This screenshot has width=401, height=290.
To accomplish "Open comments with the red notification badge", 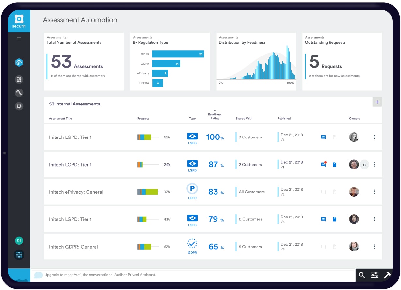I will tap(323, 165).
